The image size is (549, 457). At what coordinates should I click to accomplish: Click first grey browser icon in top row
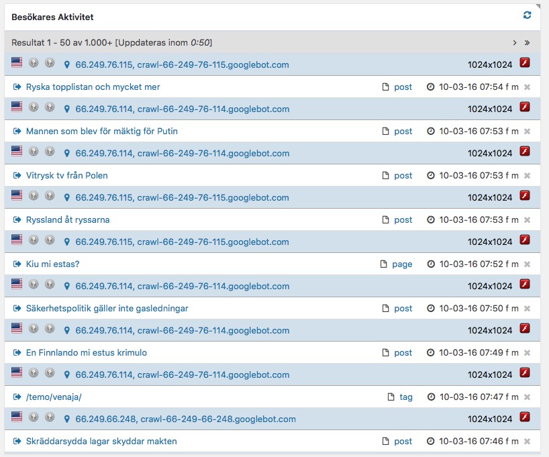(34, 62)
